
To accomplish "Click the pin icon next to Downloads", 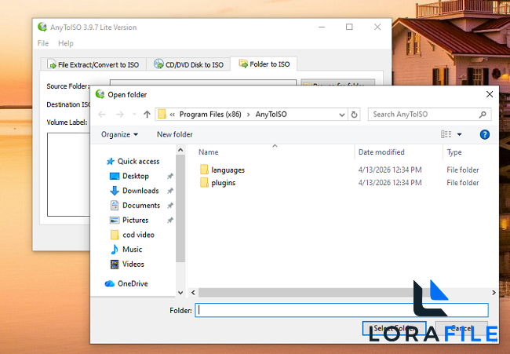I will click(x=169, y=191).
